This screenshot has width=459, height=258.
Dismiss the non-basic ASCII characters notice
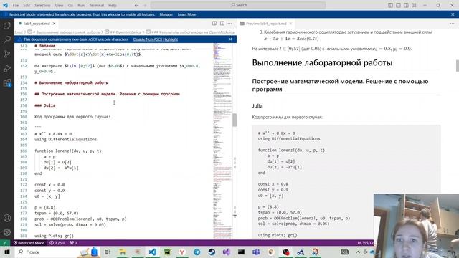pyautogui.click(x=230, y=39)
